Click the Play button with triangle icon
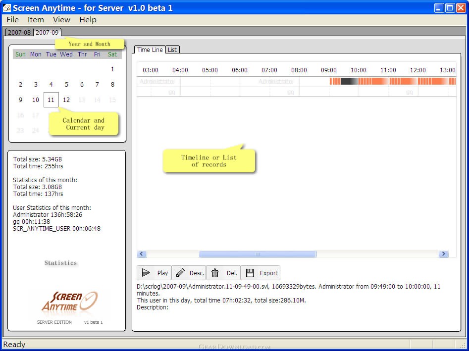The image size is (469, 351). pos(154,273)
